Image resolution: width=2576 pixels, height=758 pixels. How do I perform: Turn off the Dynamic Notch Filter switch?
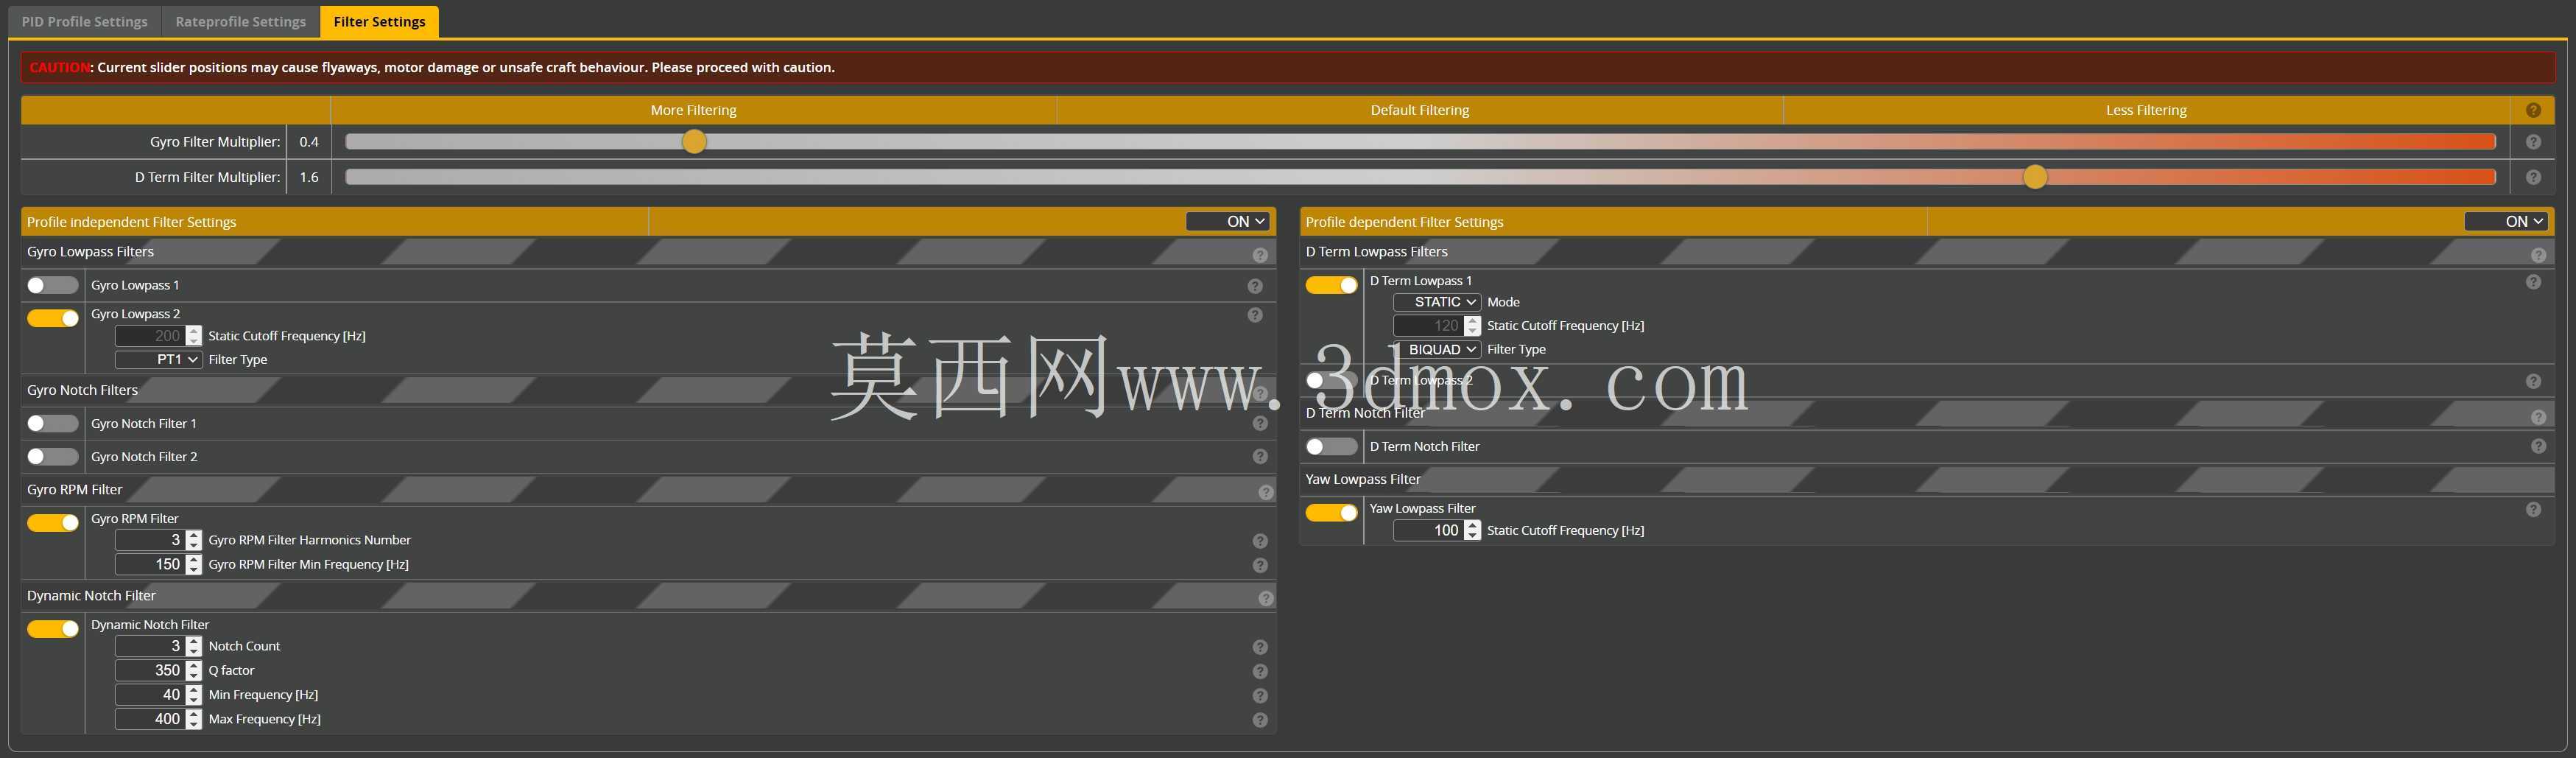tap(52, 628)
